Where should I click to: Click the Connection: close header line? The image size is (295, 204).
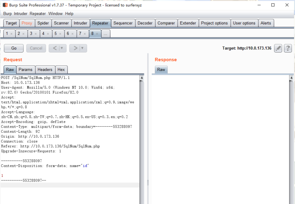[19, 141]
